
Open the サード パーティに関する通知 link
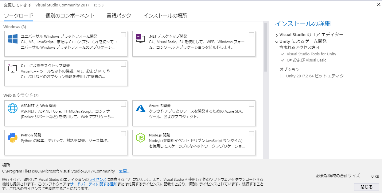93,184
